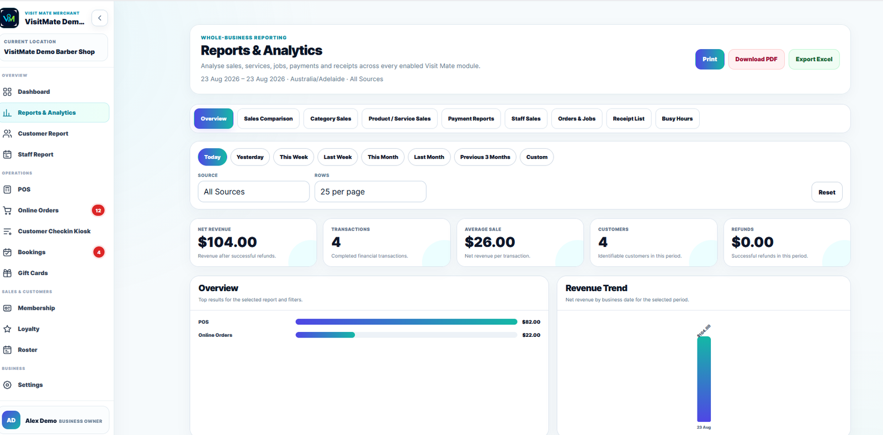Image resolution: width=883 pixels, height=435 pixels.
Task: Click the POS revenue progress bar
Action: click(406, 322)
